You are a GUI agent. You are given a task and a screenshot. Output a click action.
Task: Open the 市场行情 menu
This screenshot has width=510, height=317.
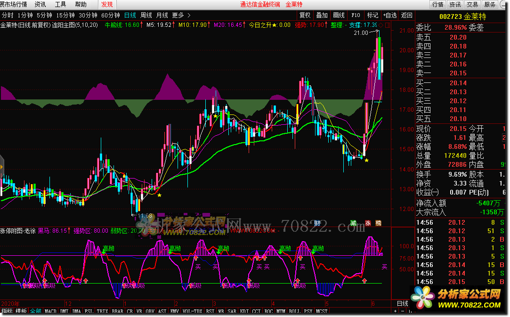point(13,4)
